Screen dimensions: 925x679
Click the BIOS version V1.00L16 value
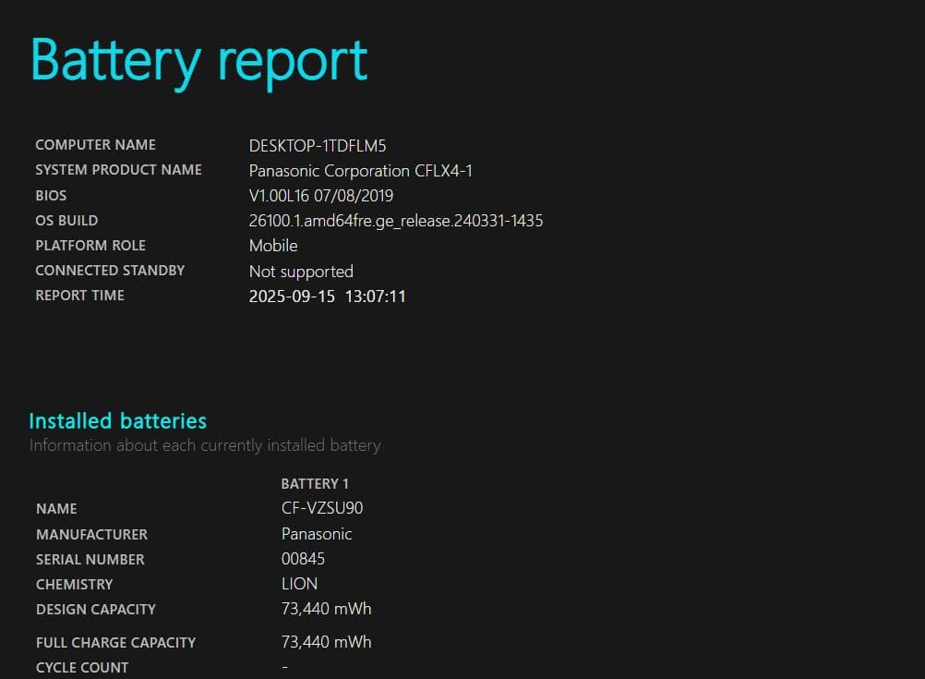[321, 196]
